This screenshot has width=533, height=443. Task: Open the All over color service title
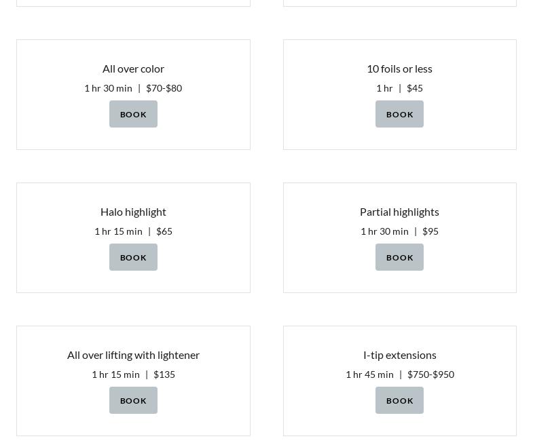[133, 69]
